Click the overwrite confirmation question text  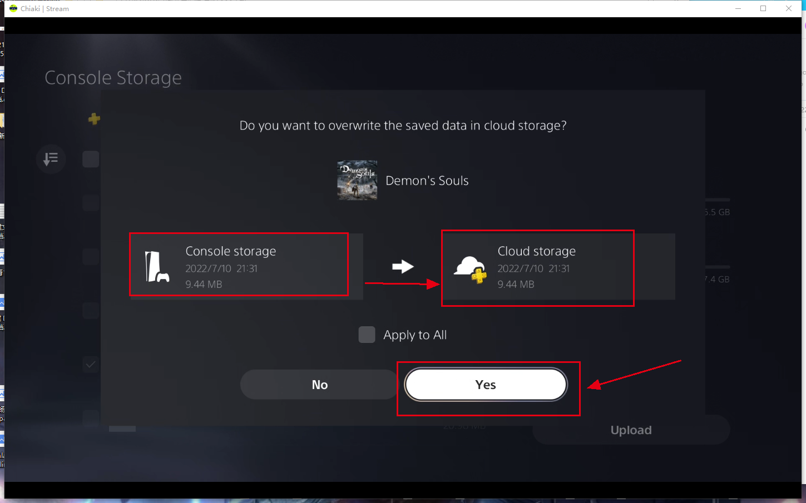[x=403, y=126]
